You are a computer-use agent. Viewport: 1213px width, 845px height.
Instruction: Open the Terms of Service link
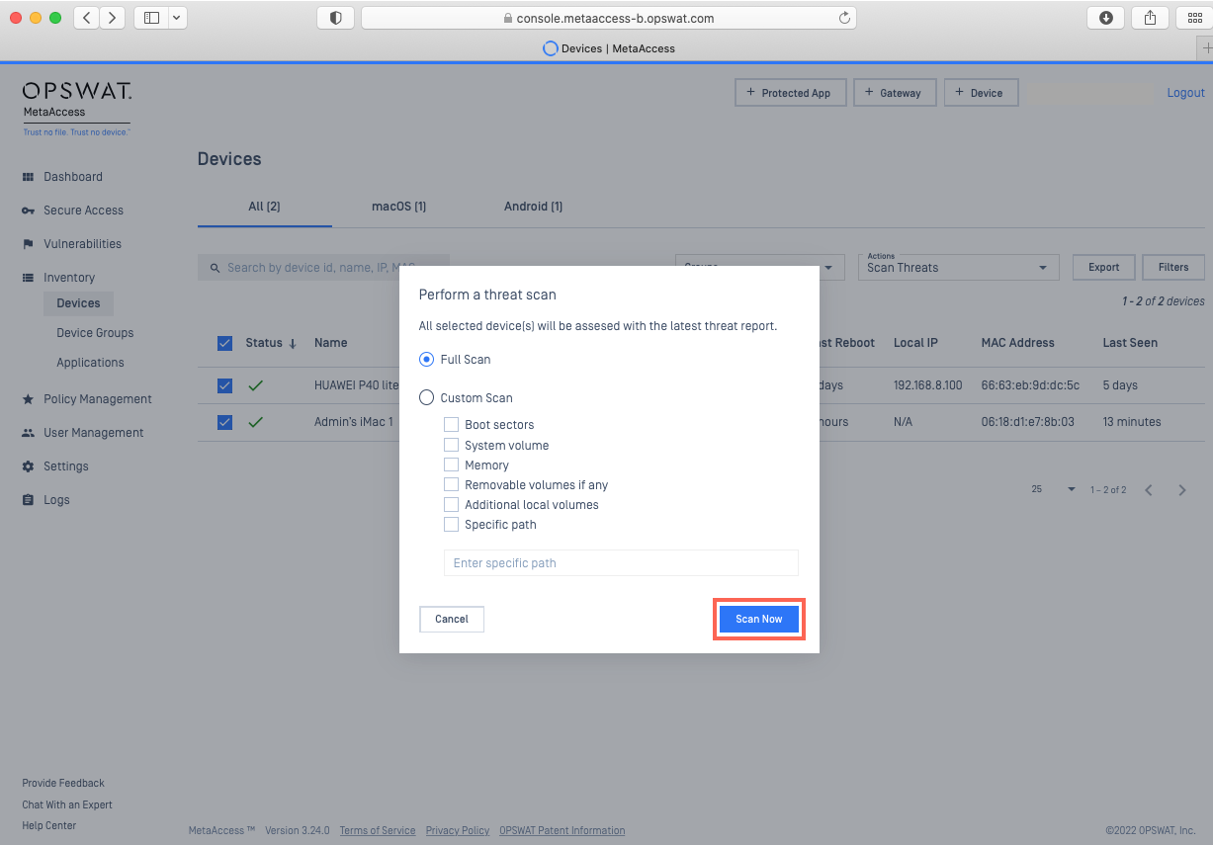pyautogui.click(x=378, y=830)
